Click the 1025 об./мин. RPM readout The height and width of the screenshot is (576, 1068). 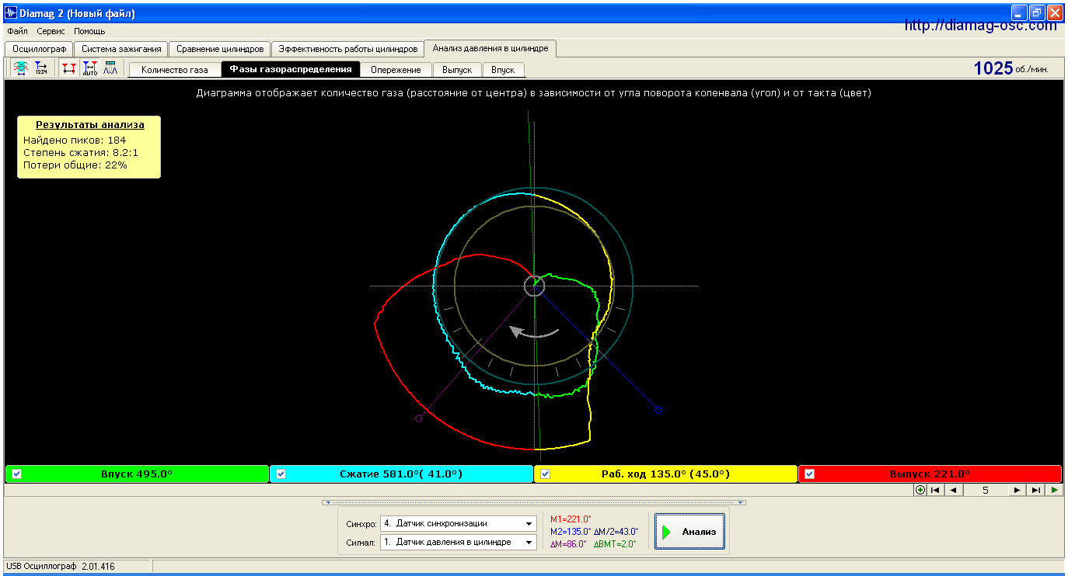tap(1011, 68)
